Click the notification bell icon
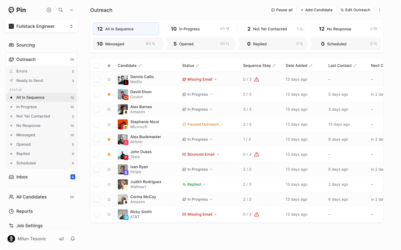Viewport: 401px width, 250px height. pos(73,239)
